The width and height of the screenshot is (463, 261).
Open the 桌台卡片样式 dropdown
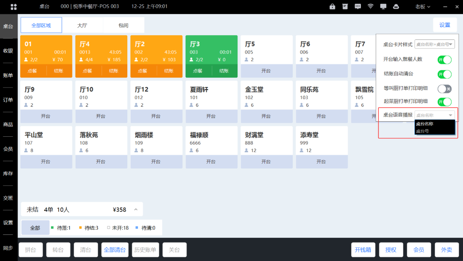[x=434, y=44]
